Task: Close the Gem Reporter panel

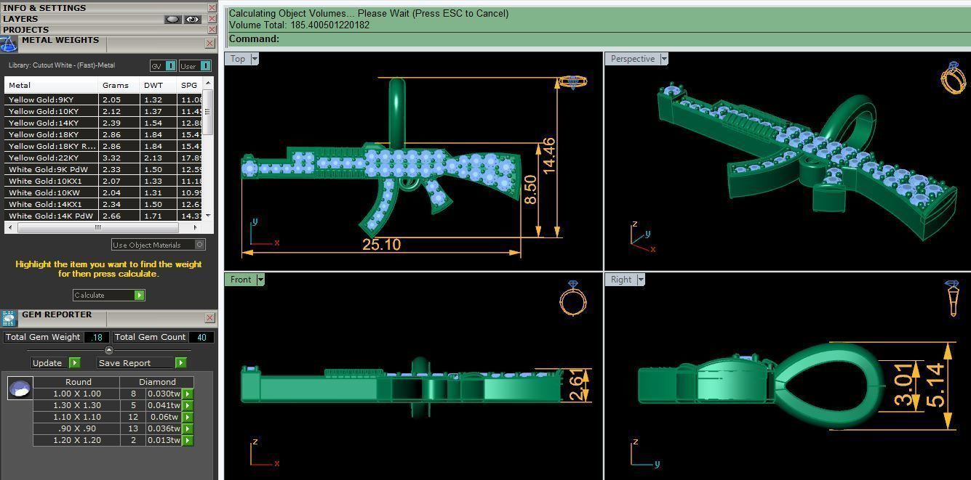Action: [209, 317]
